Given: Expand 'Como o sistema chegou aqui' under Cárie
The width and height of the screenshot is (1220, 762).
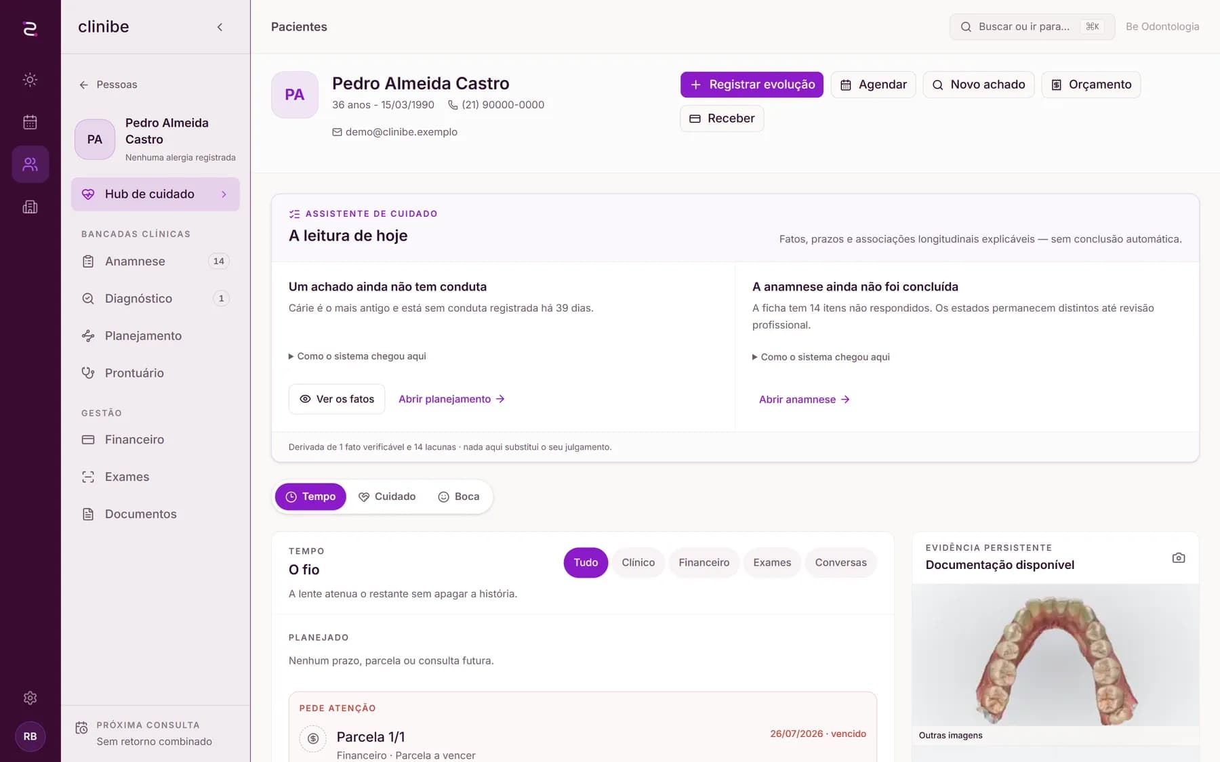Looking at the screenshot, I should (x=357, y=356).
